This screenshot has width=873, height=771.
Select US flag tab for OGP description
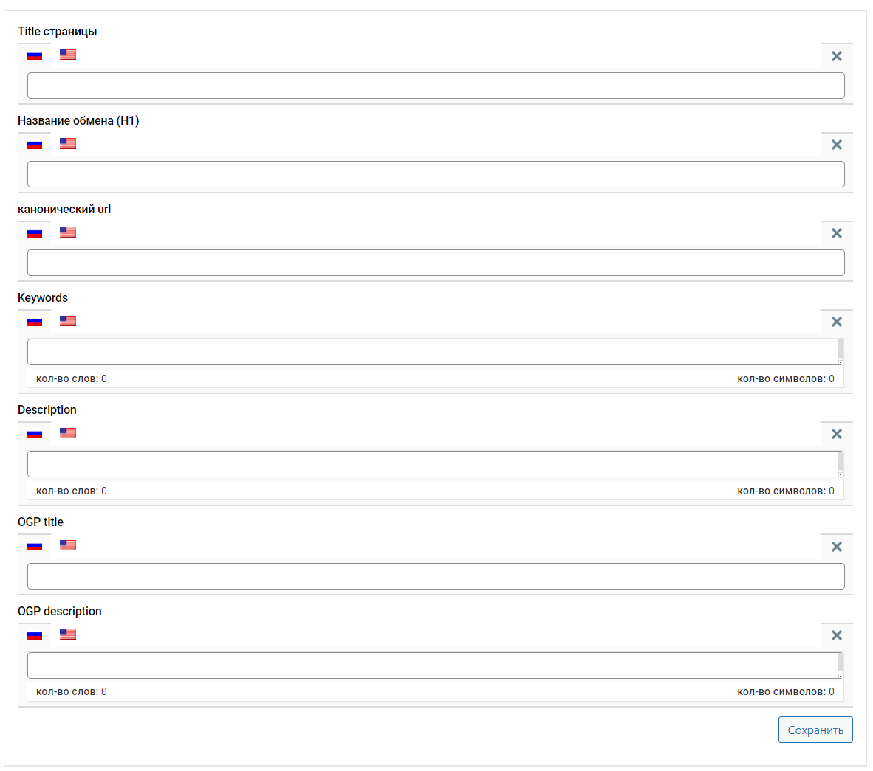pos(68,635)
